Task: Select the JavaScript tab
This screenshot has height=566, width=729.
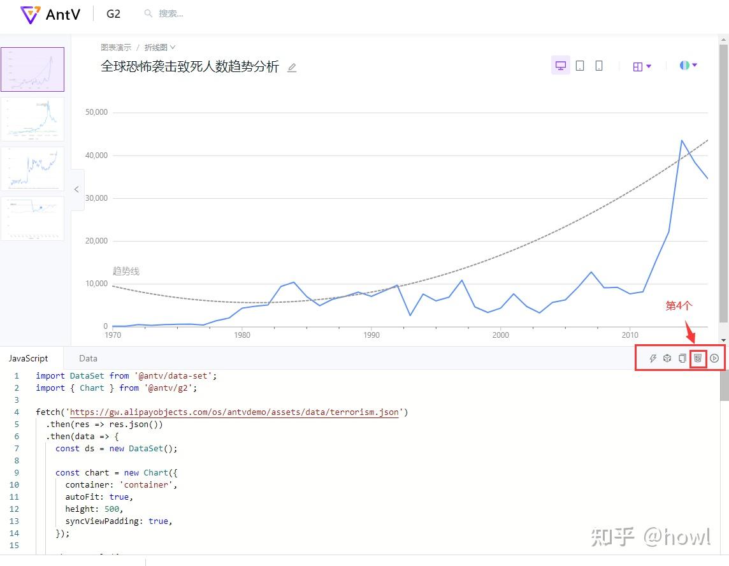Action: point(29,358)
